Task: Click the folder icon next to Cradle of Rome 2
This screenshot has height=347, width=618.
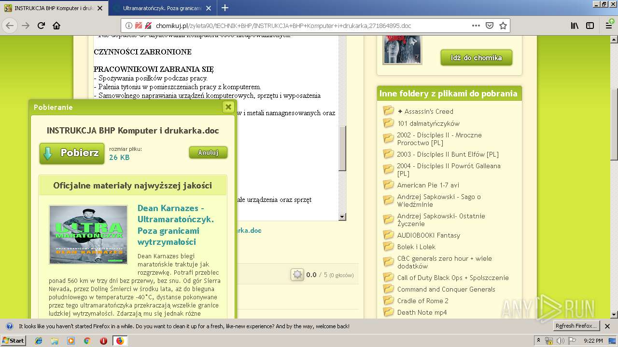Action: tap(389, 300)
